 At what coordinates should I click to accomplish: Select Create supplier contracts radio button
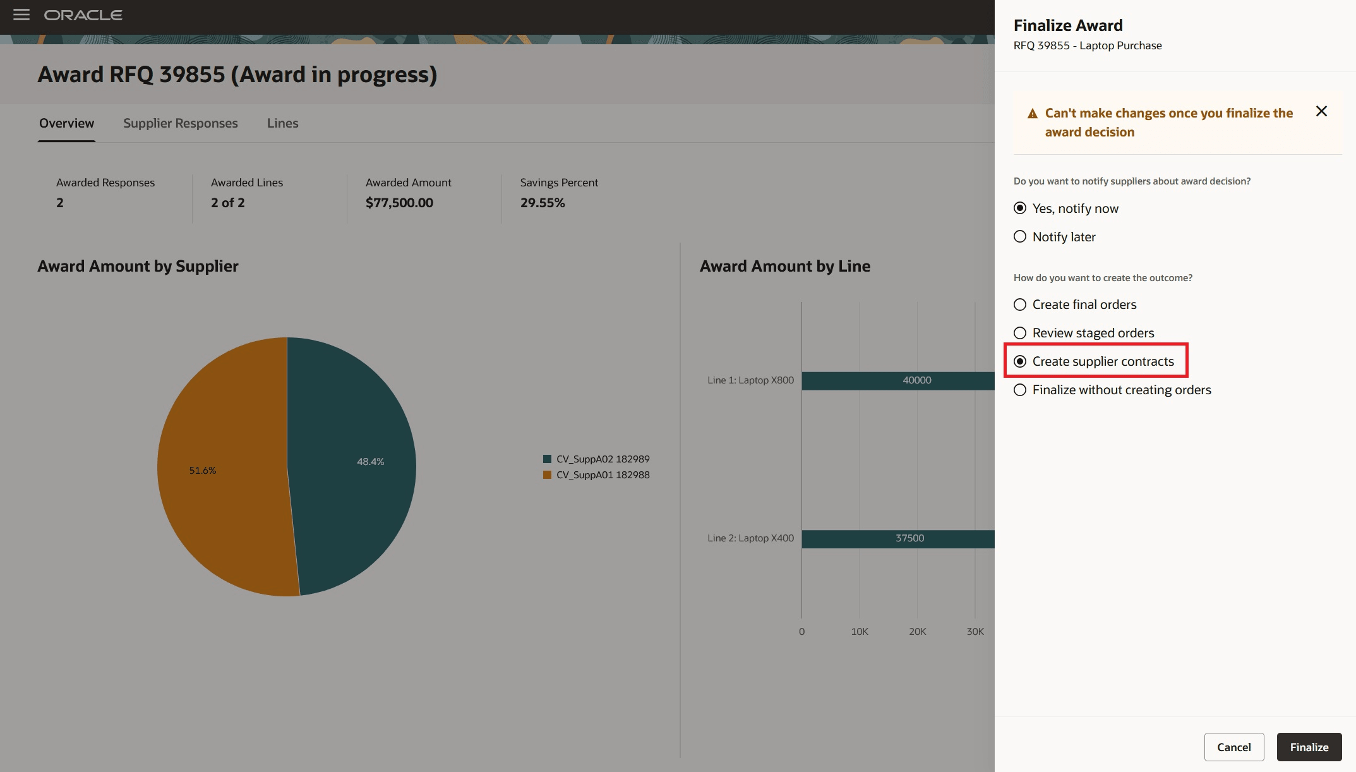tap(1020, 361)
